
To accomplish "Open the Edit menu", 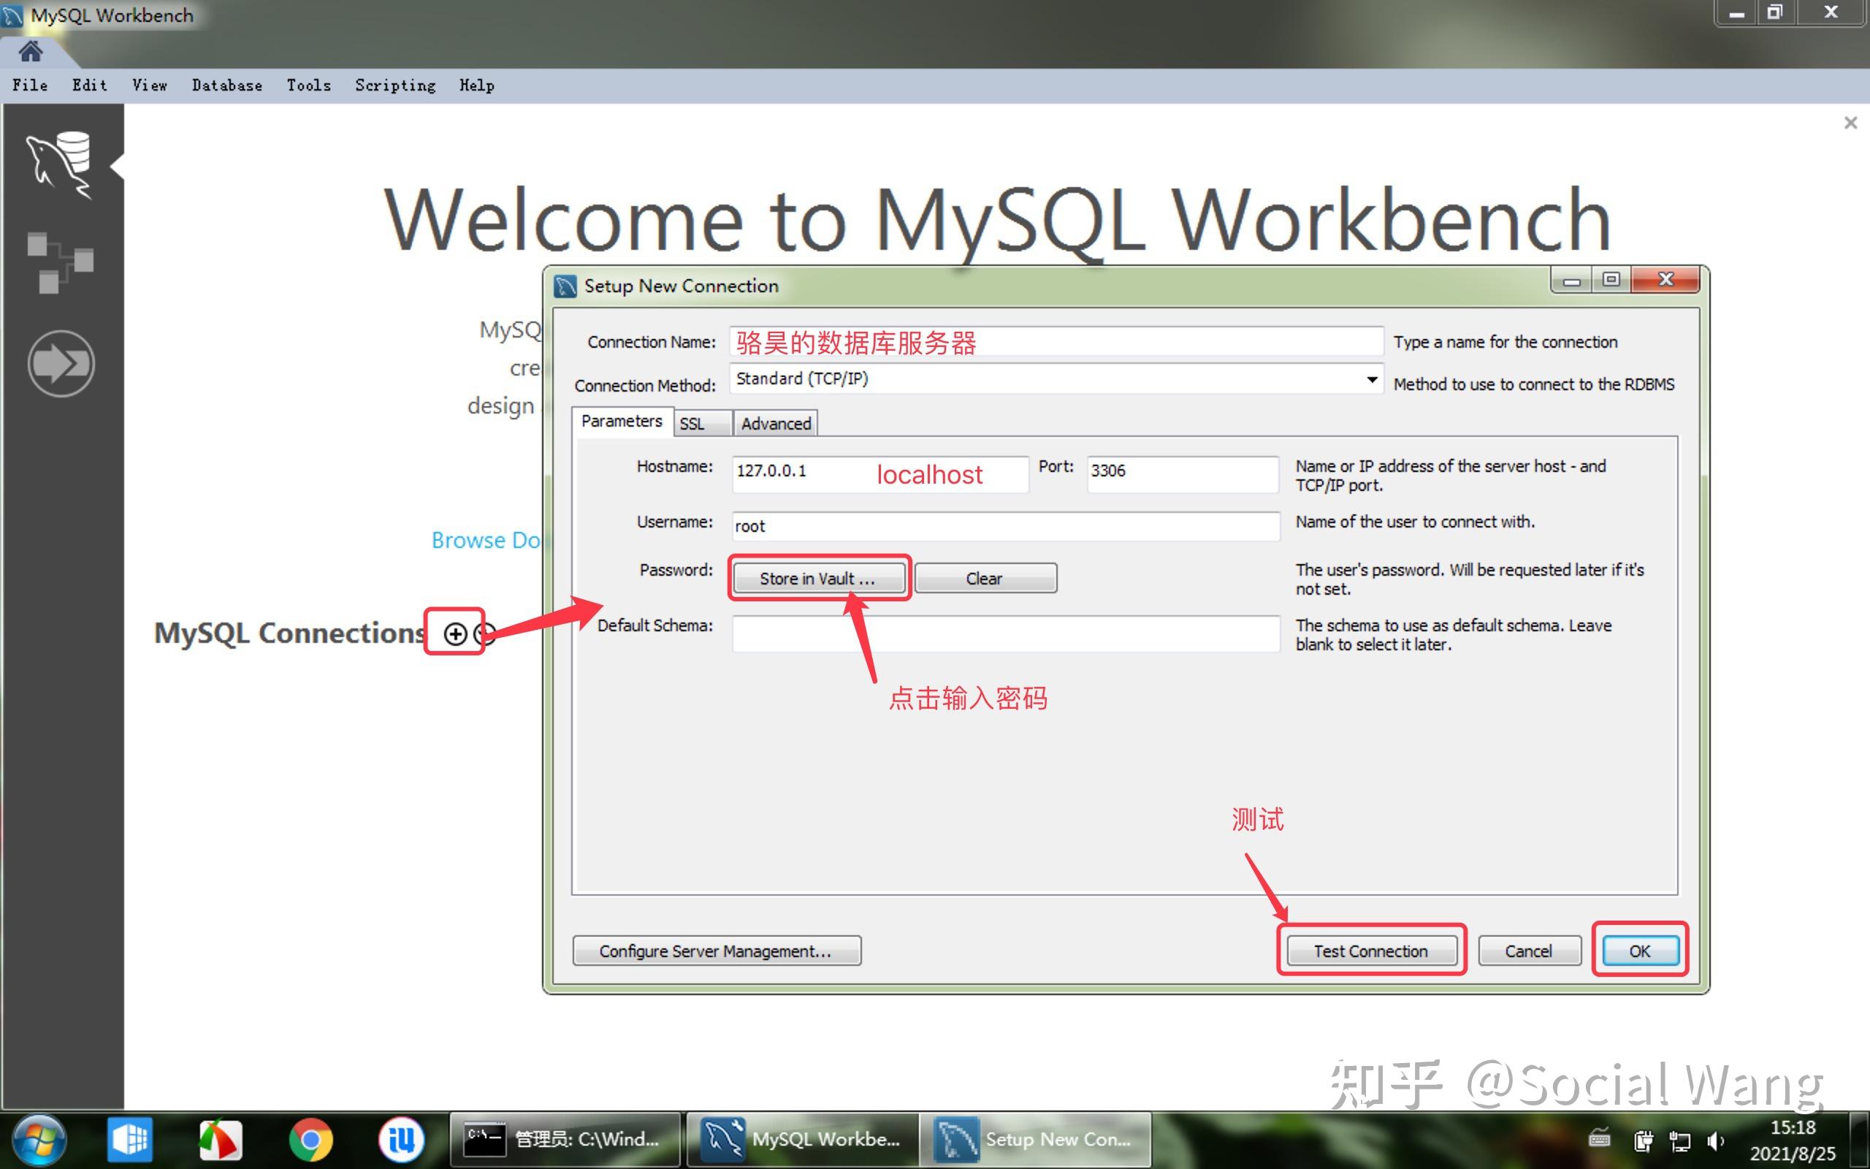I will pyautogui.click(x=90, y=85).
